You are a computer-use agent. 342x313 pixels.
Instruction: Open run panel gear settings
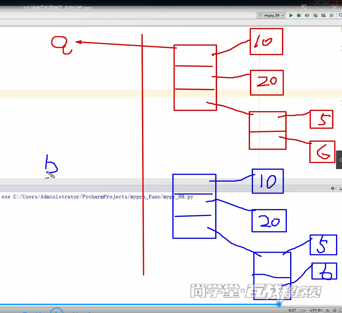click(333, 188)
